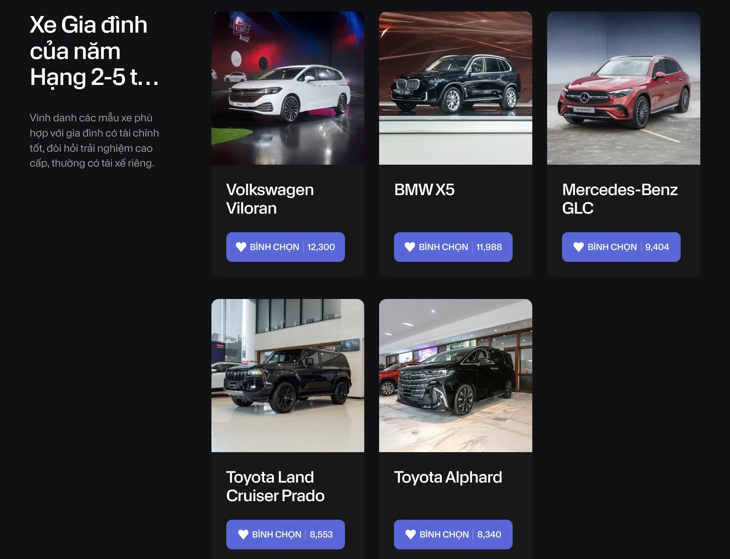Image resolution: width=730 pixels, height=559 pixels.
Task: Open the black Land Cruiser Prado photo
Action: coord(288,375)
